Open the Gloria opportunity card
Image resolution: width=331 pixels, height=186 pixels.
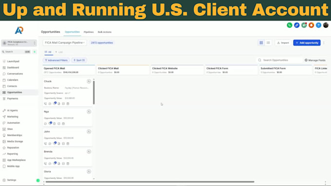(67, 174)
